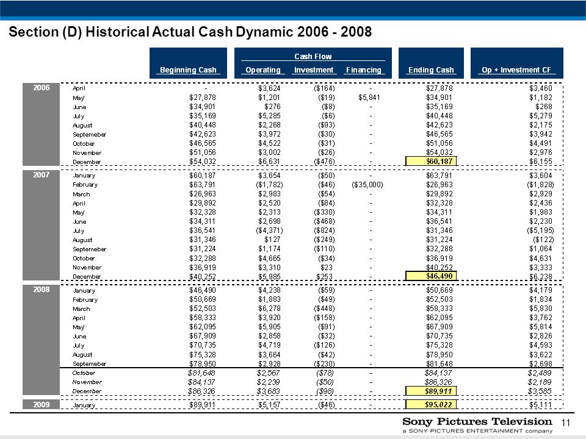
Task: Click the 'Sony Pictures Television' logo
Action: 477,421
